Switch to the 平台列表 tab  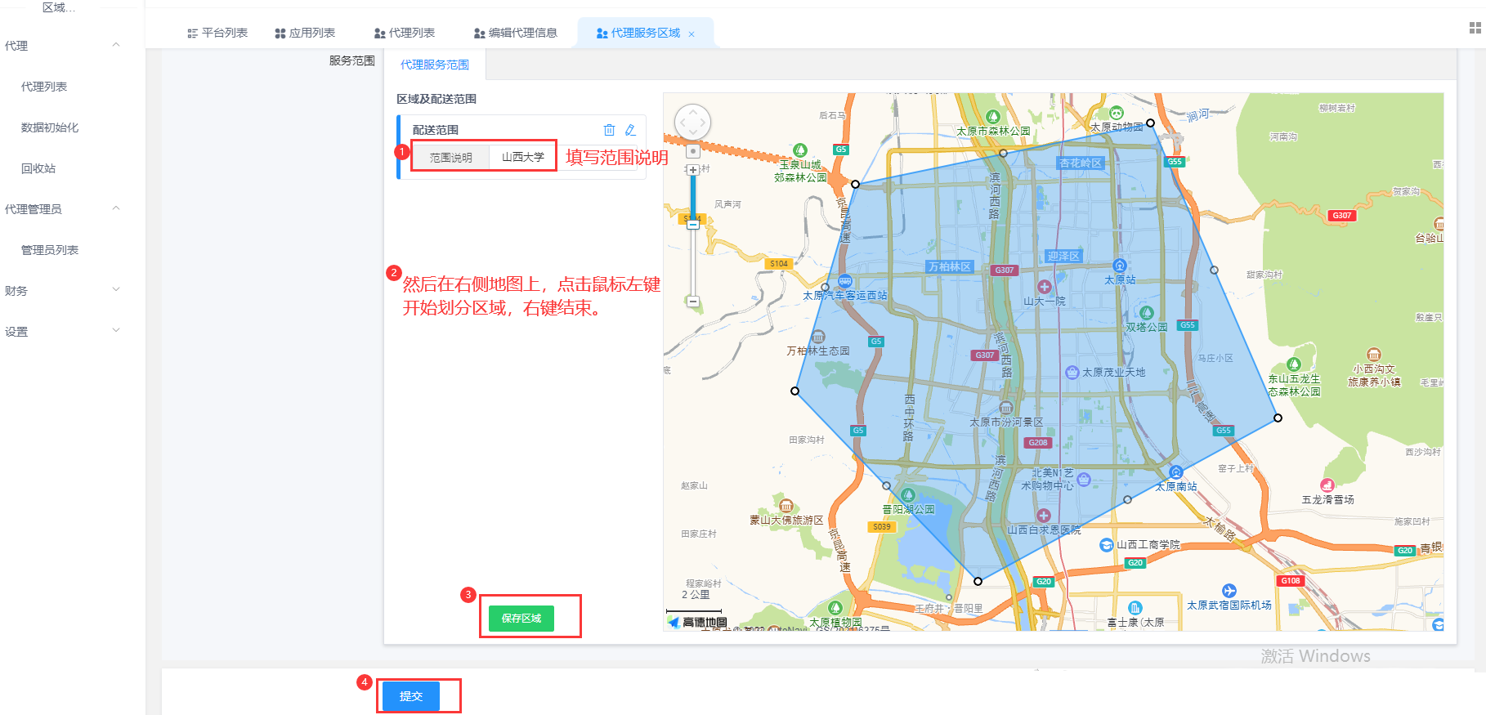click(217, 33)
